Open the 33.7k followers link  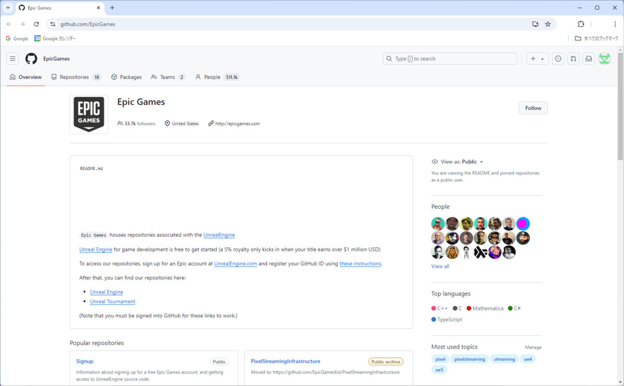click(x=136, y=124)
